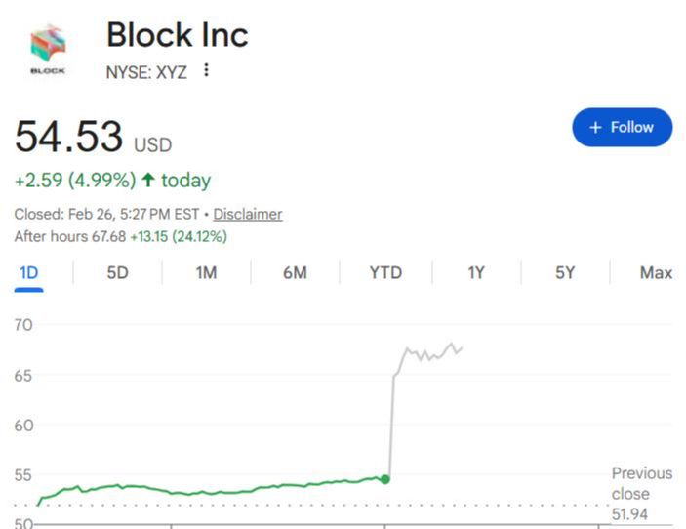Click the green up arrow next to today
This screenshot has height=529, width=686.
[x=148, y=181]
